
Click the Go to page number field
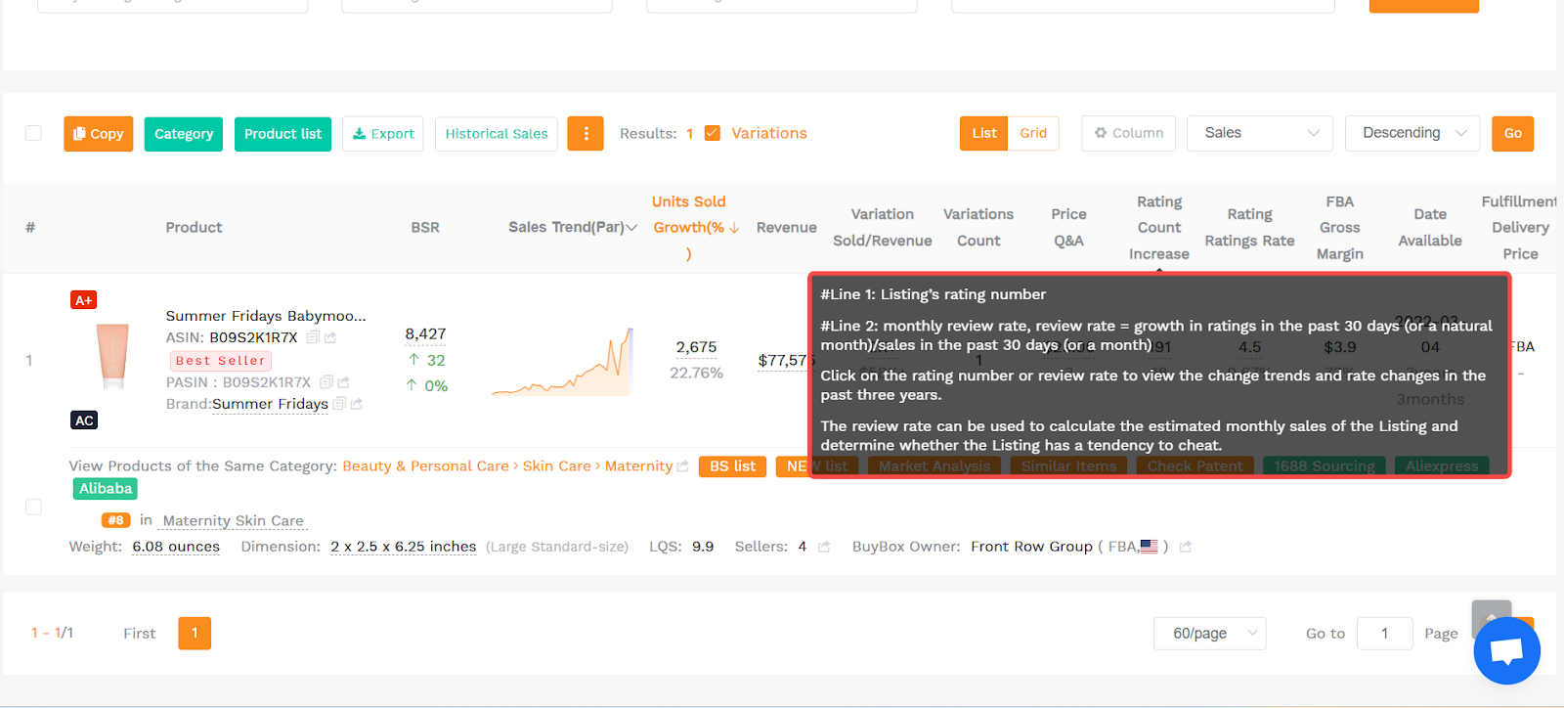click(x=1384, y=634)
